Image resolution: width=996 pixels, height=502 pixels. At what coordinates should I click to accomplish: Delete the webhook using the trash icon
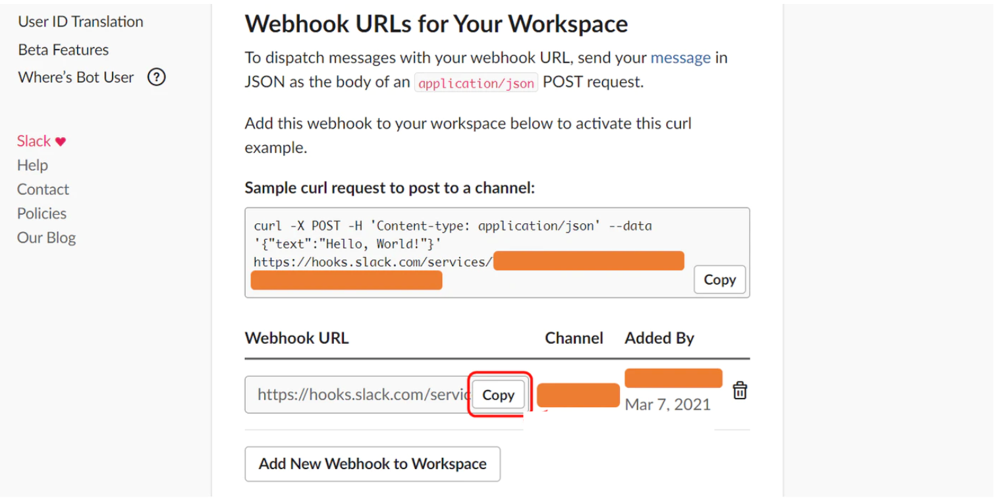740,391
